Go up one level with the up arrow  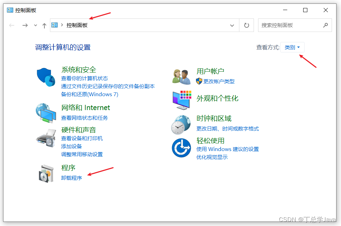[x=44, y=26]
